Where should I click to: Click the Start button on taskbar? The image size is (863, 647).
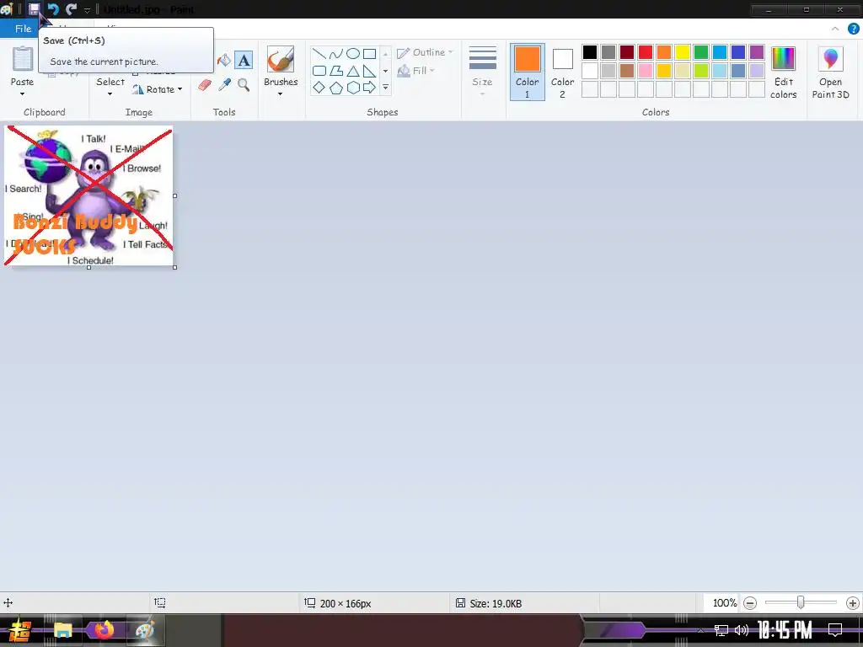click(20, 630)
